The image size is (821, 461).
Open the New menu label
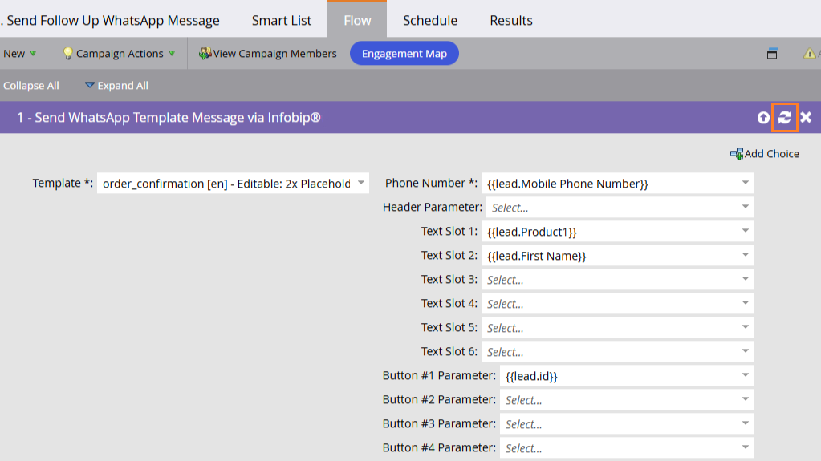14,54
